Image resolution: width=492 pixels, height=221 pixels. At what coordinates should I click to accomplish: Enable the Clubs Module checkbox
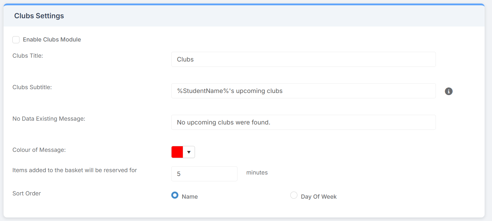pos(16,40)
